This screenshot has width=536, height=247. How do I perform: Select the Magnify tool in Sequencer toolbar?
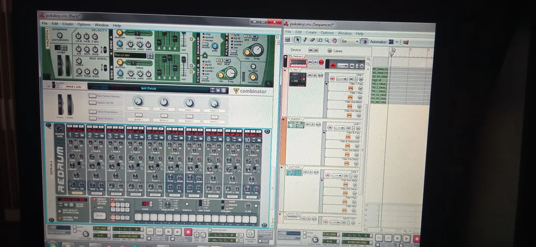(327, 41)
